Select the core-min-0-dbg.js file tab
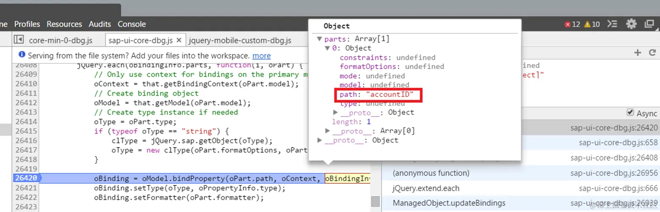 [x=60, y=40]
